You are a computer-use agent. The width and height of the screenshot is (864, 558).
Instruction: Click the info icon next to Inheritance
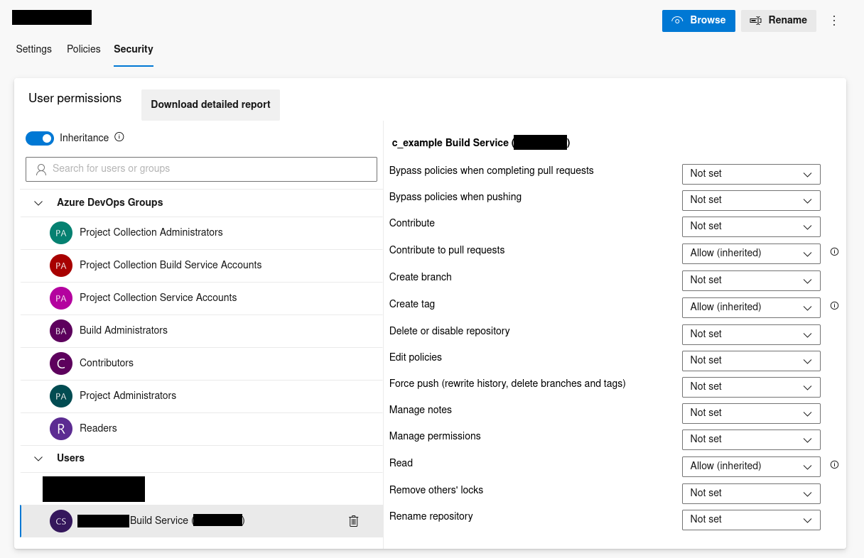click(x=119, y=137)
